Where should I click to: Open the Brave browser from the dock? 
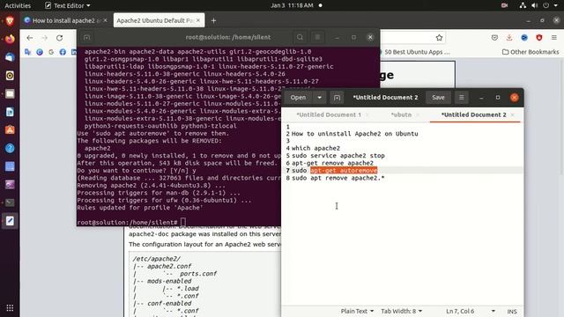(x=10, y=21)
